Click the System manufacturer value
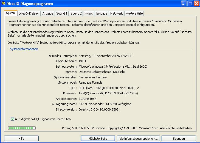 (93, 77)
